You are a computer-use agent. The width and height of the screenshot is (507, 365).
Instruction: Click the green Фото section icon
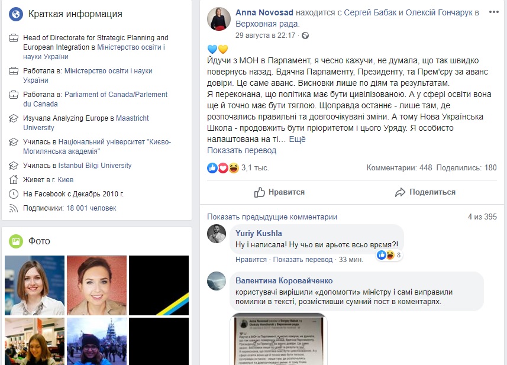tap(16, 241)
